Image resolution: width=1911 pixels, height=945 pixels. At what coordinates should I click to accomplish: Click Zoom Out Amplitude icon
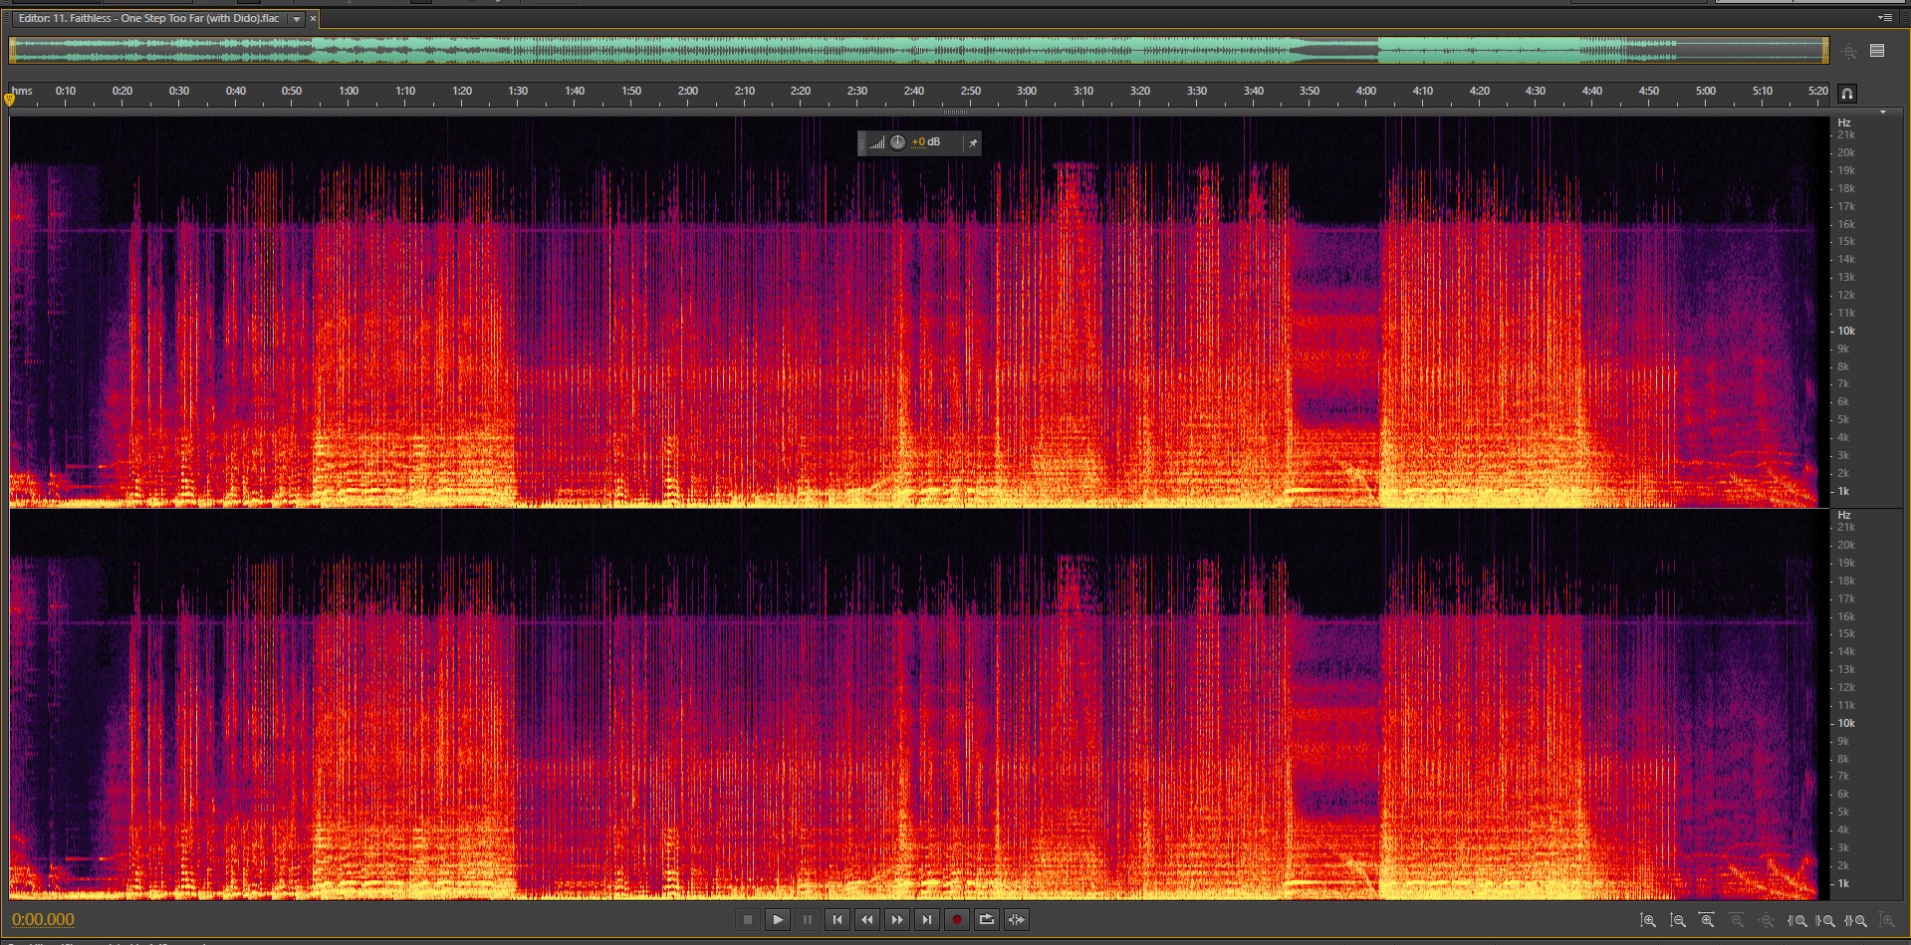click(x=1678, y=920)
